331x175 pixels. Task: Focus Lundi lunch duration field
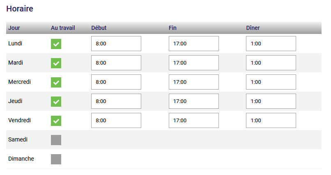click(x=271, y=44)
